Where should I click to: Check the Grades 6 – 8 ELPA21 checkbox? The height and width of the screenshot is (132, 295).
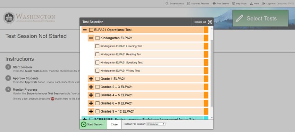97,104
